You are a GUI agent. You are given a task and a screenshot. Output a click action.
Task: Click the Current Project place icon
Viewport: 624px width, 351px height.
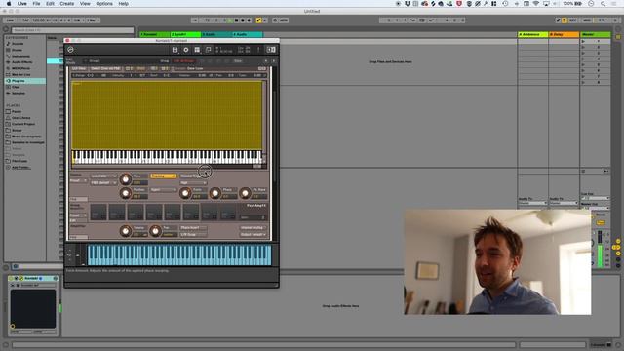(9, 124)
